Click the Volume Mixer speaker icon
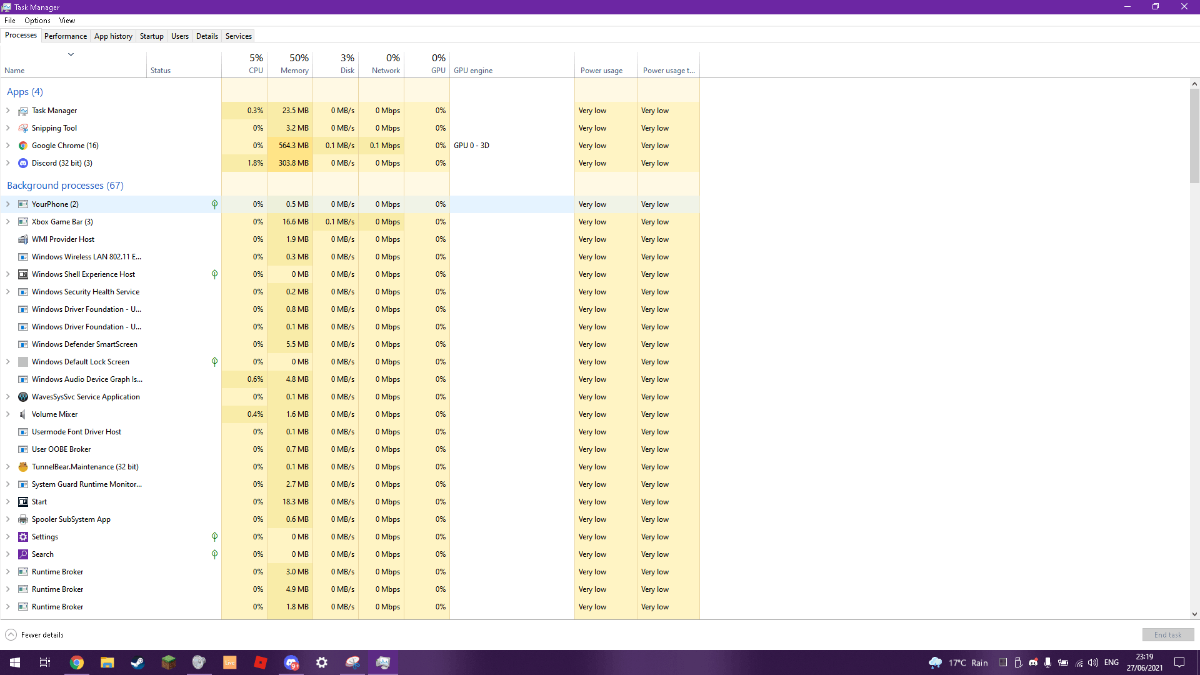 coord(23,414)
